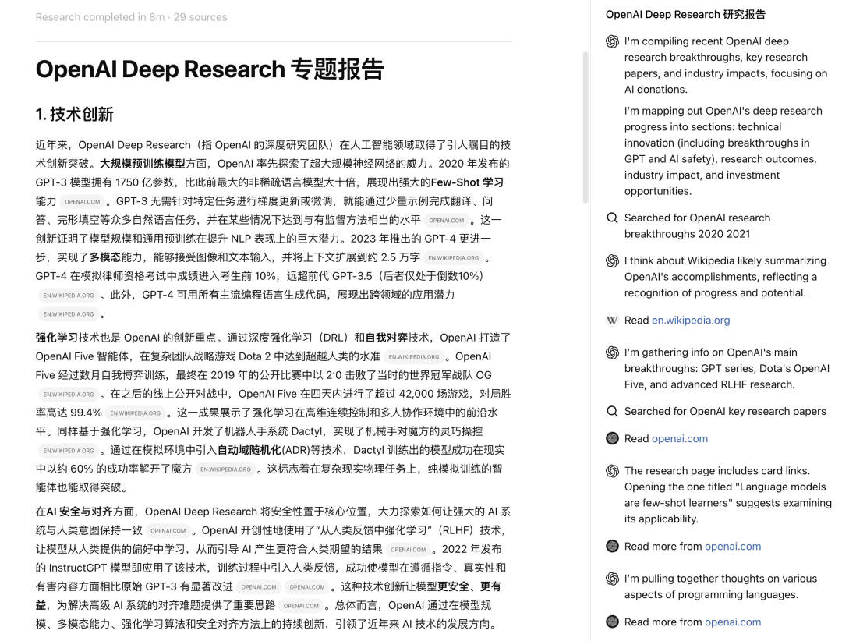
Task: Click the search icon beside "Searched for OpenAI research breakthroughs"
Action: pyautogui.click(x=612, y=218)
